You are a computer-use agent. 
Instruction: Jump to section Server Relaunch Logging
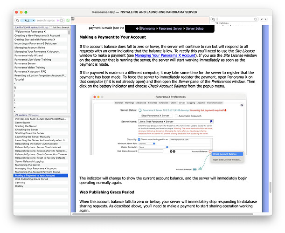tap(41, 161)
